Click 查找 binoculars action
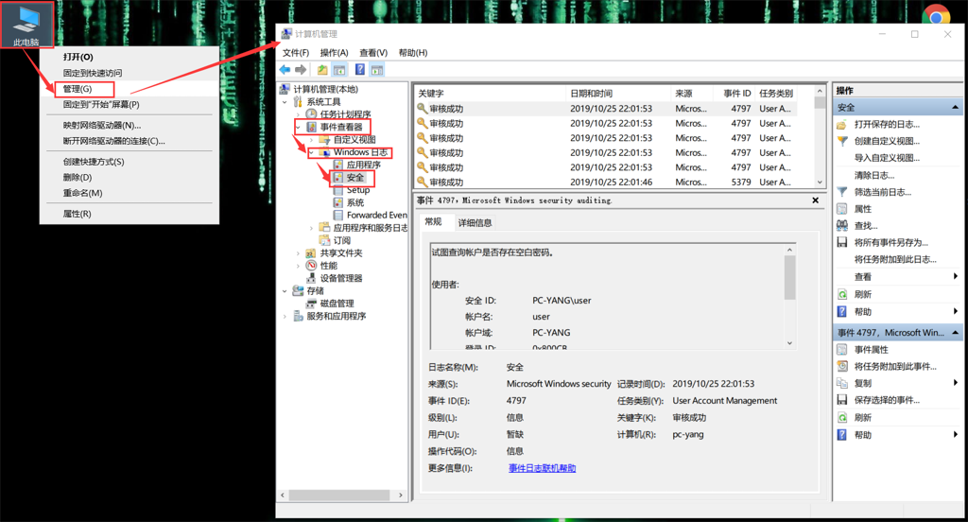968x522 pixels. [x=866, y=225]
